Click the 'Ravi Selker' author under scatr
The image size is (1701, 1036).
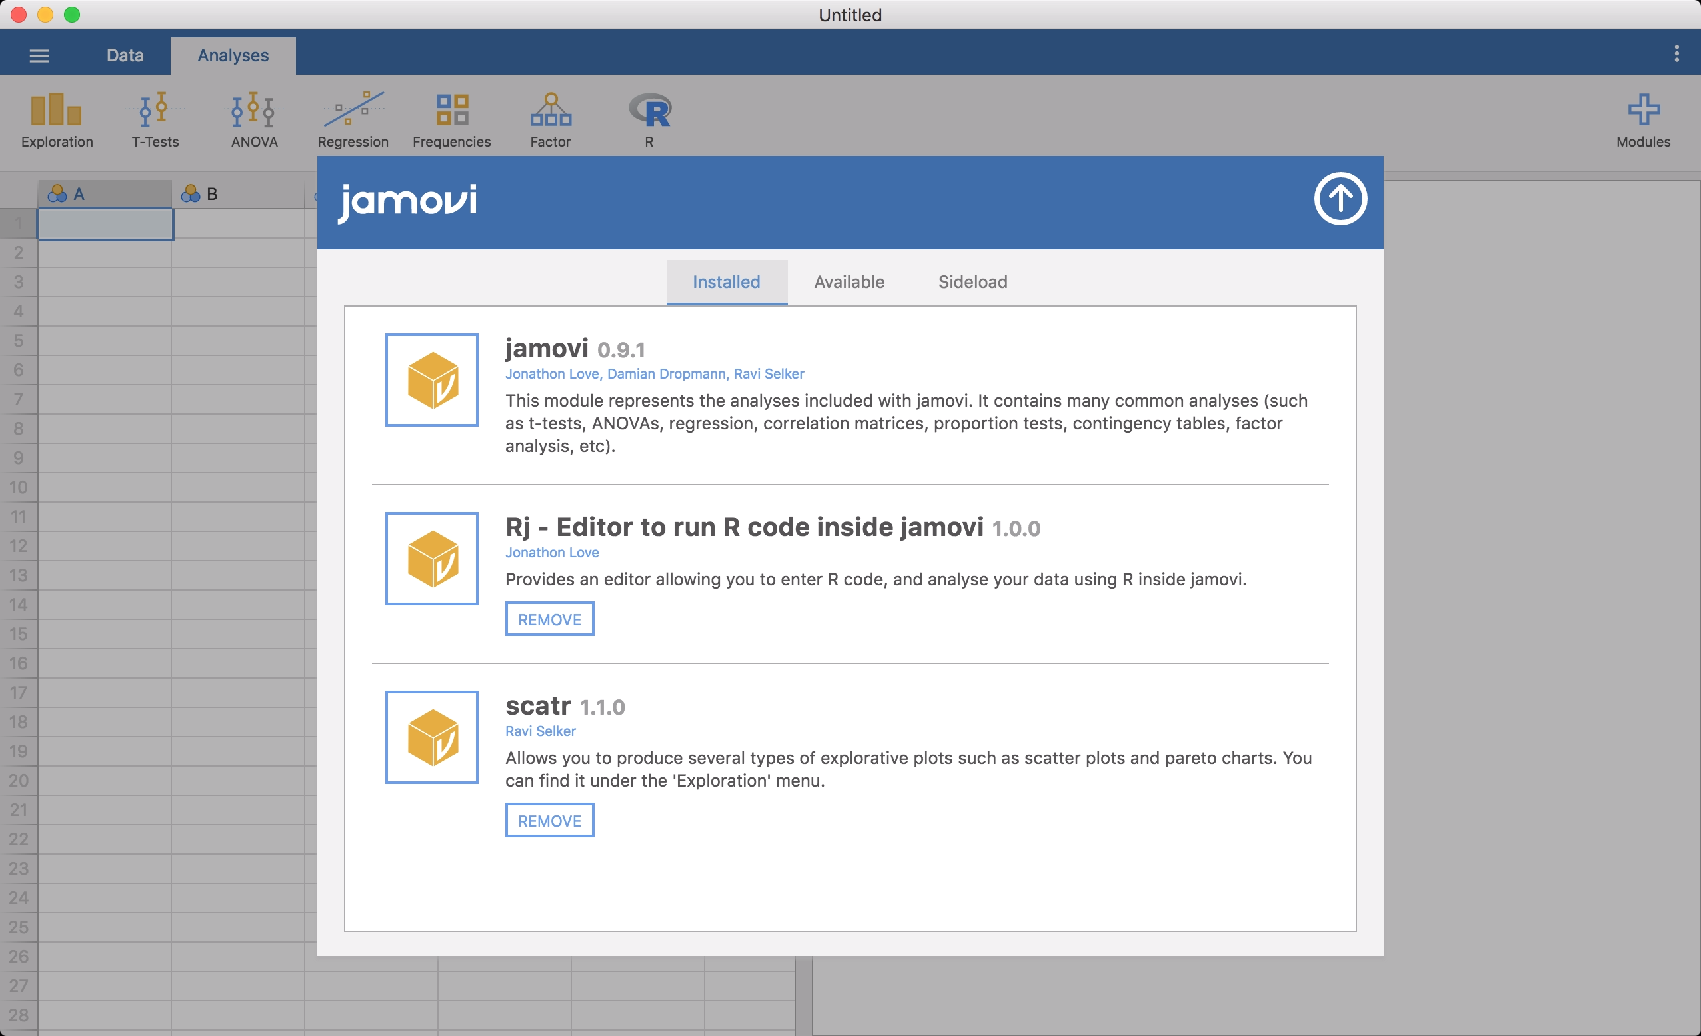click(x=540, y=731)
